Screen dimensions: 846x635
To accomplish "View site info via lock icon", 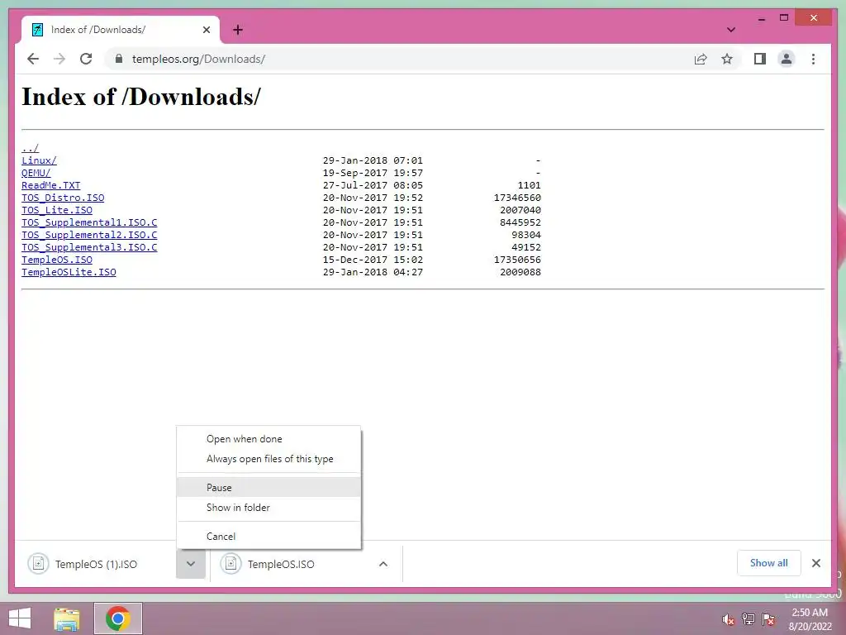I will click(x=119, y=59).
